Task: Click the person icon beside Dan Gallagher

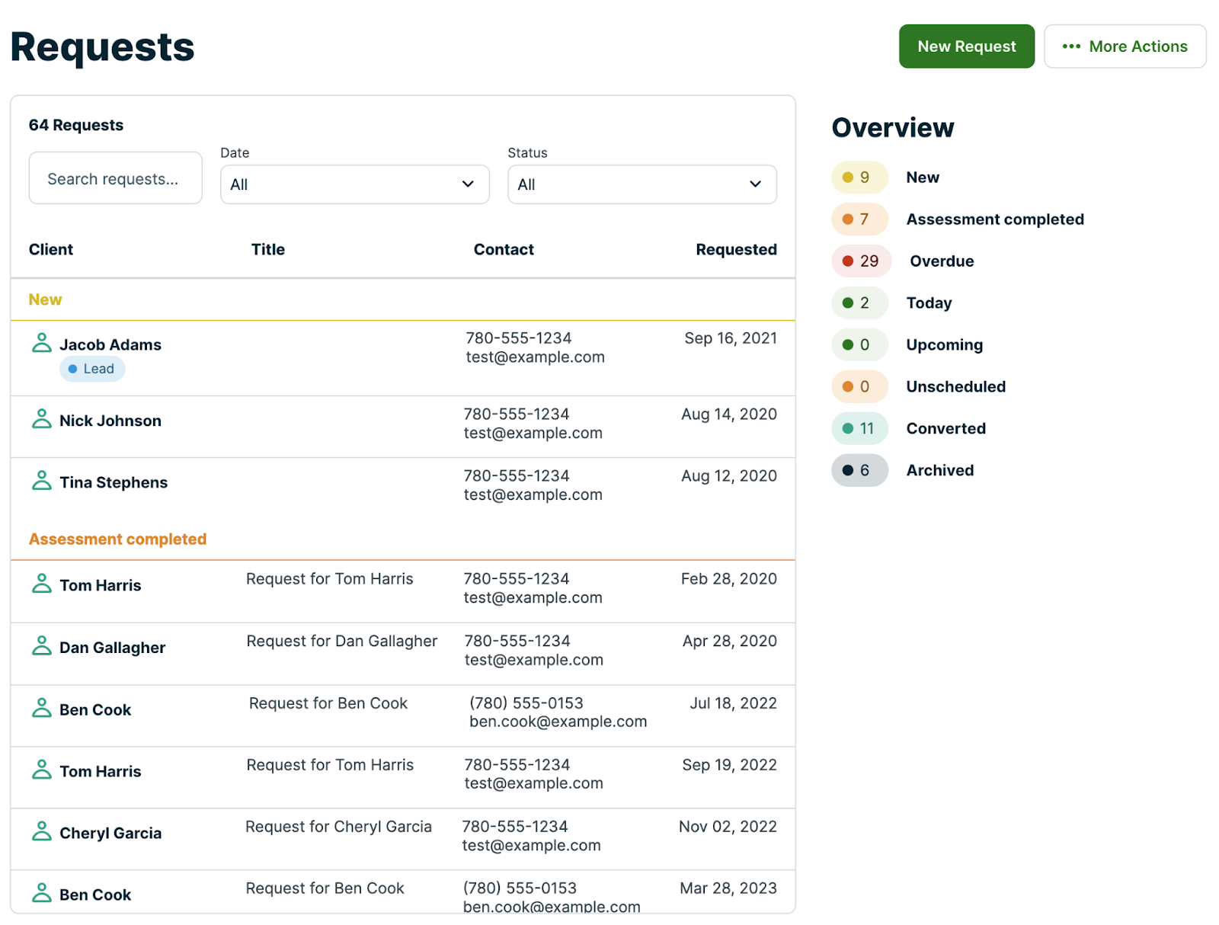Action: (x=42, y=647)
